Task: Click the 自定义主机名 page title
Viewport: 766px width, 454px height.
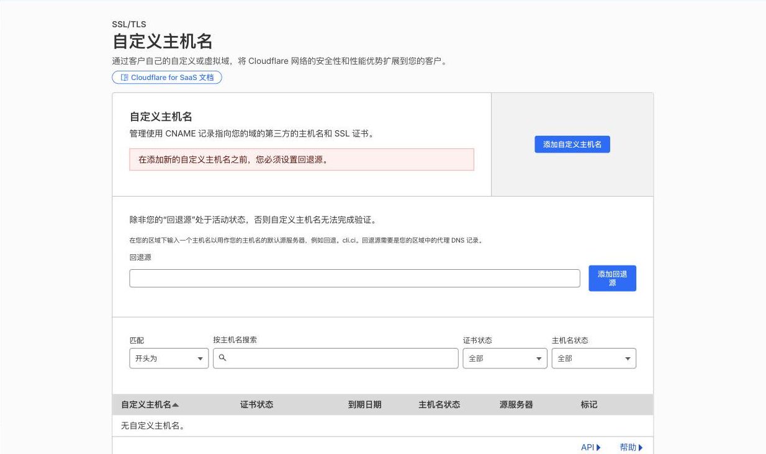Action: [163, 42]
